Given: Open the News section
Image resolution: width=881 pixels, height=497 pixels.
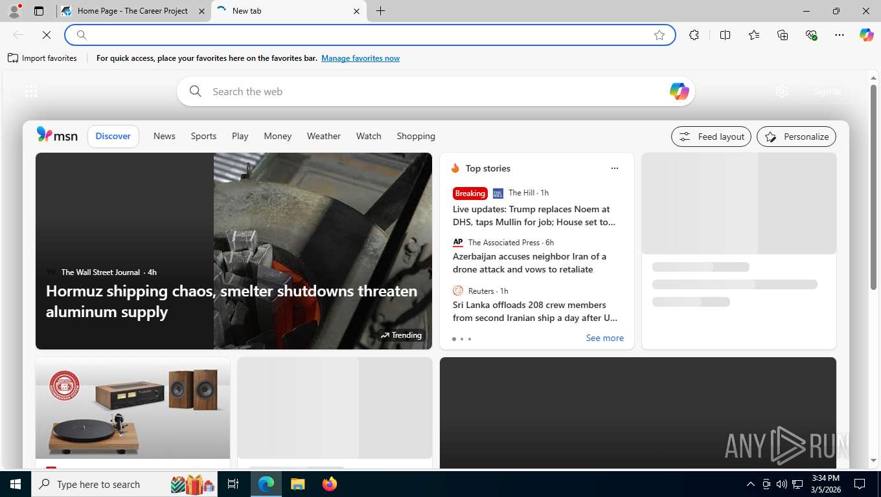Looking at the screenshot, I should pos(165,136).
